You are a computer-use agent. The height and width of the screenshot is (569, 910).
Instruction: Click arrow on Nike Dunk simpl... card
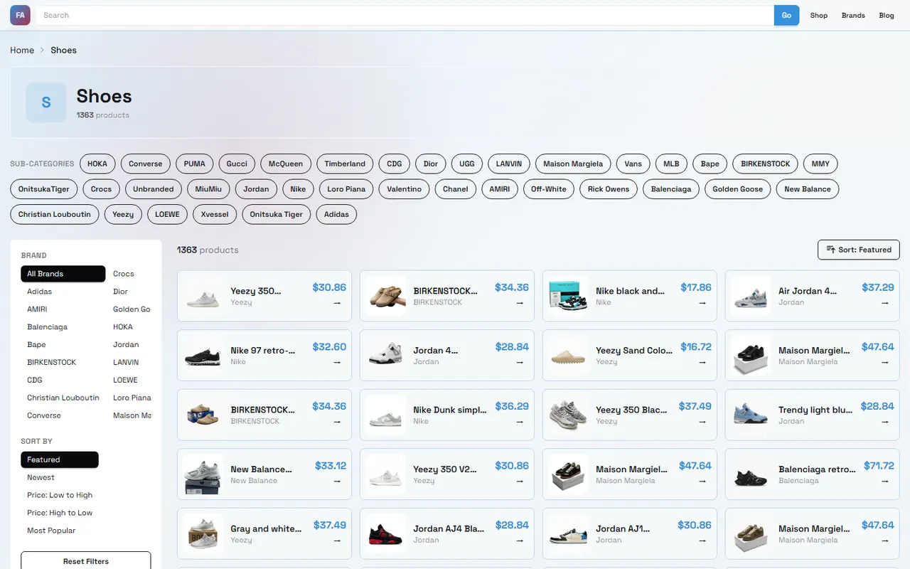520,422
